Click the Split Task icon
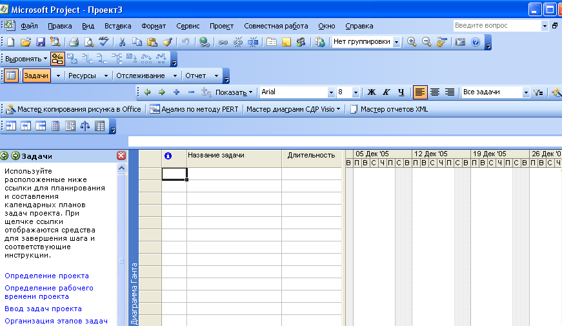Viewport: 562px width, 326px height. [253, 43]
